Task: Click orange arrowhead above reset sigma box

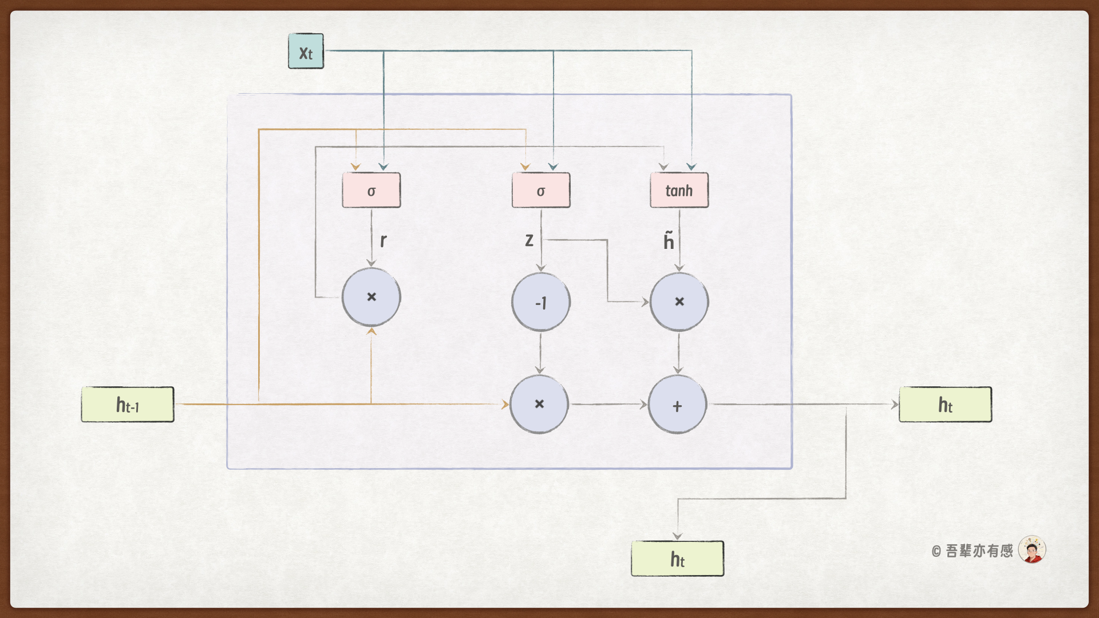Action: tap(355, 167)
